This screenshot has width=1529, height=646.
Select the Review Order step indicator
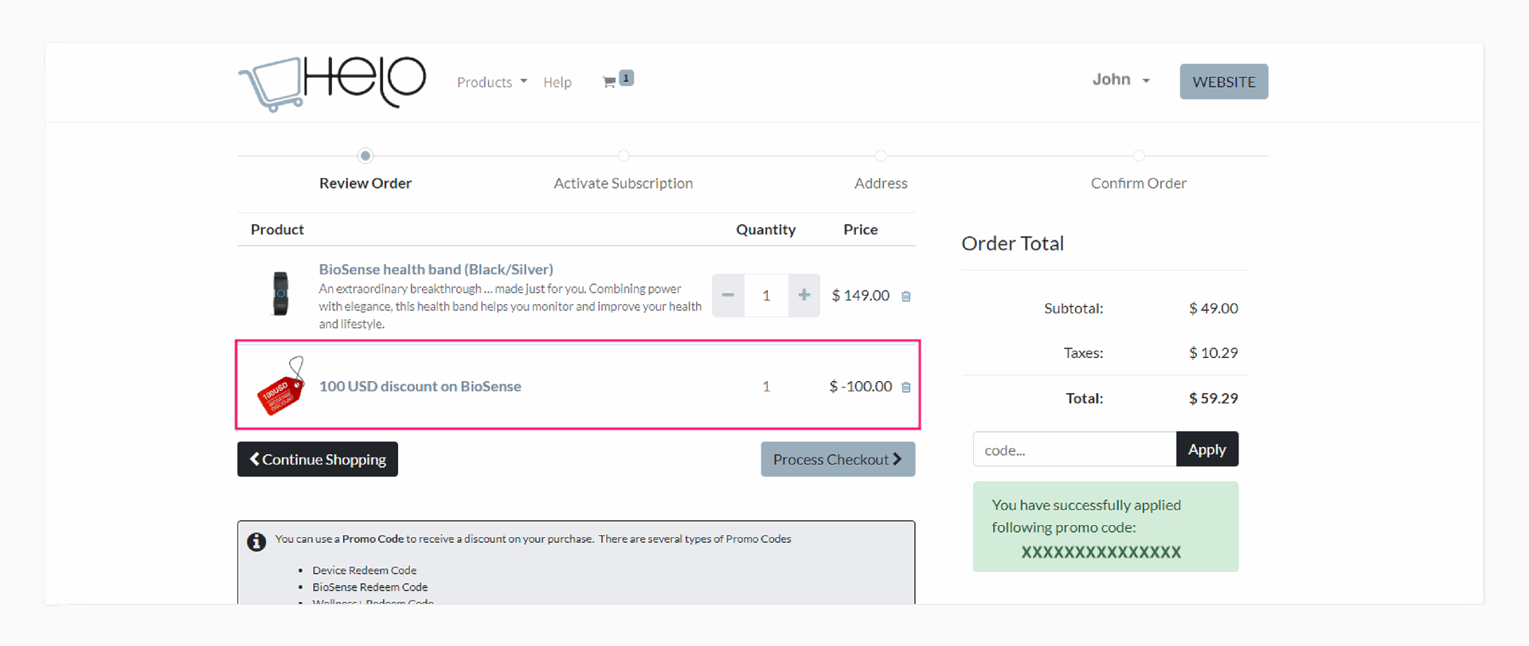pos(365,156)
